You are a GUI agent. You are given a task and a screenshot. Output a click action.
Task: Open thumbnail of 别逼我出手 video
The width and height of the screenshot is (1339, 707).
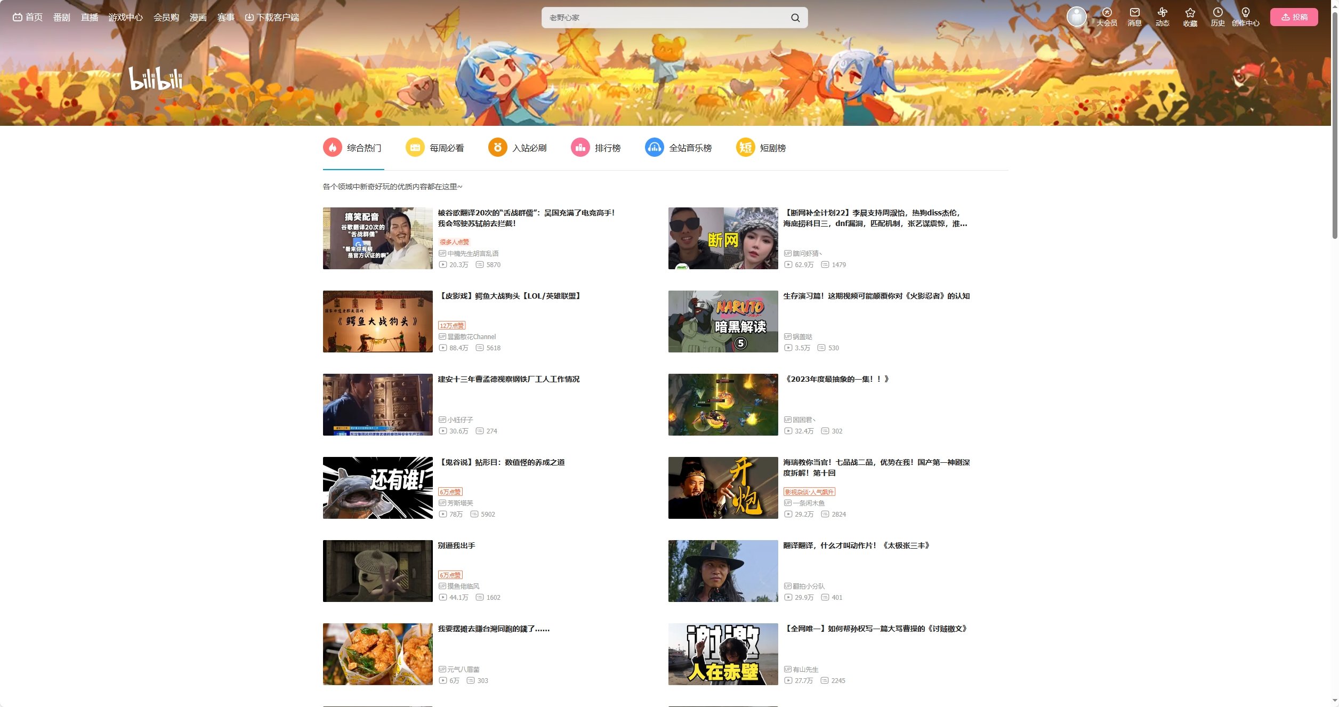coord(377,571)
